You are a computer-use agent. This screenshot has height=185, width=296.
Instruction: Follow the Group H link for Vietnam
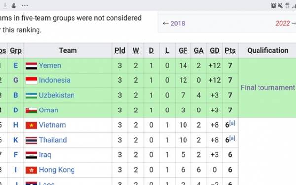tap(16, 125)
